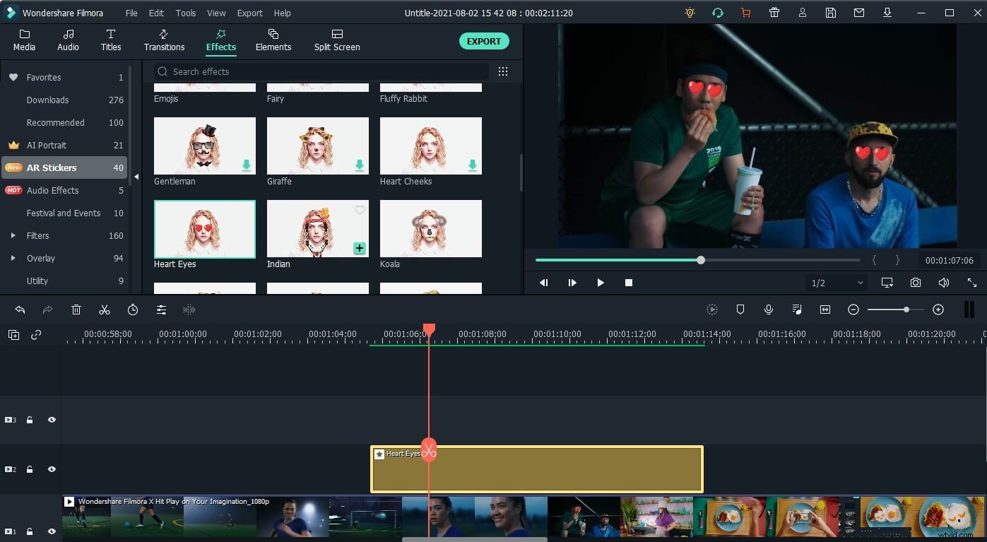Open the Speed timer tool
Screen dimensions: 987x542
(133, 310)
